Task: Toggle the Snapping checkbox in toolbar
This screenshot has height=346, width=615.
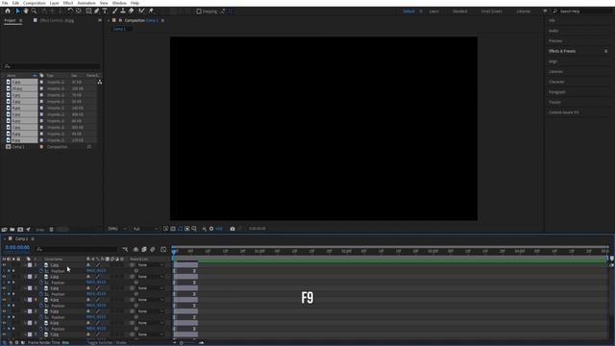Action: tap(199, 12)
